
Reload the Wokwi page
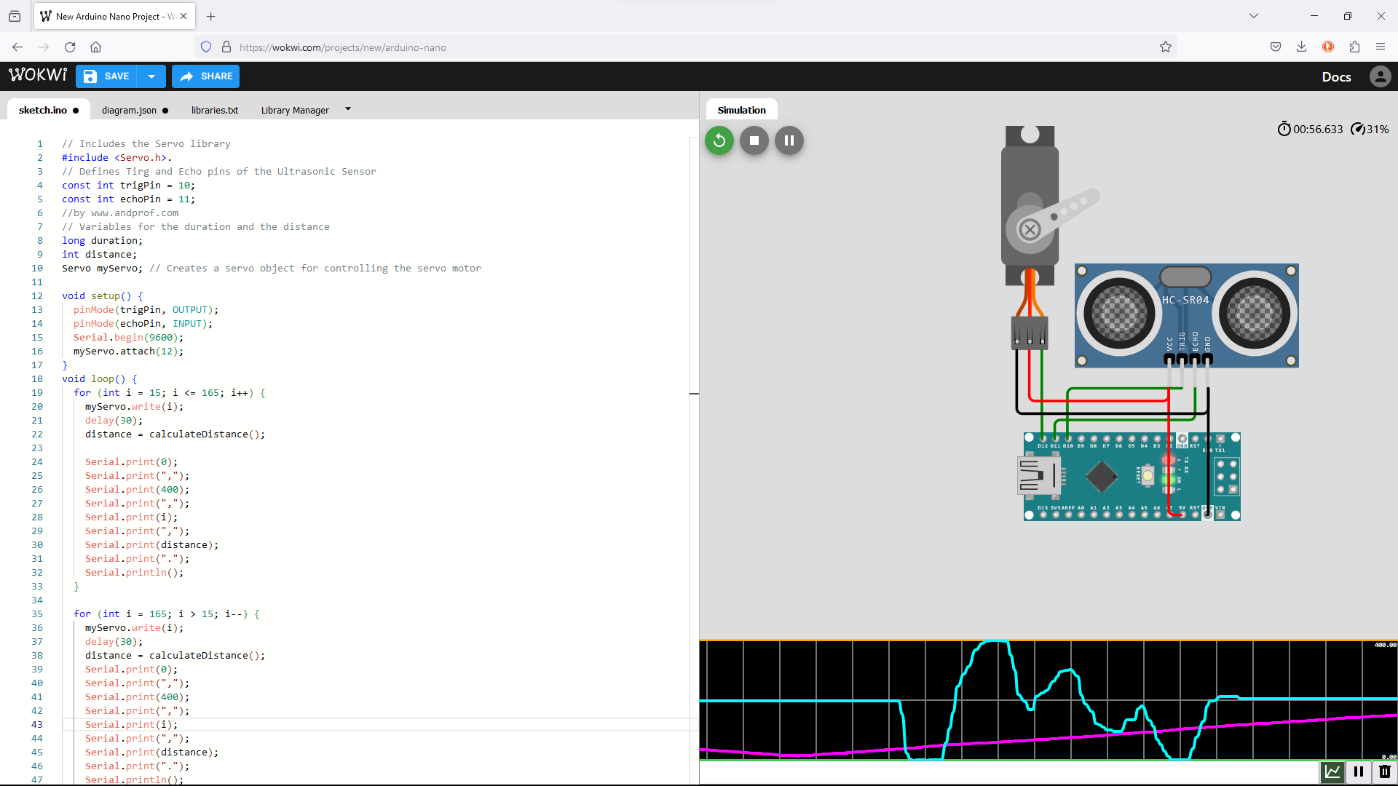70,47
